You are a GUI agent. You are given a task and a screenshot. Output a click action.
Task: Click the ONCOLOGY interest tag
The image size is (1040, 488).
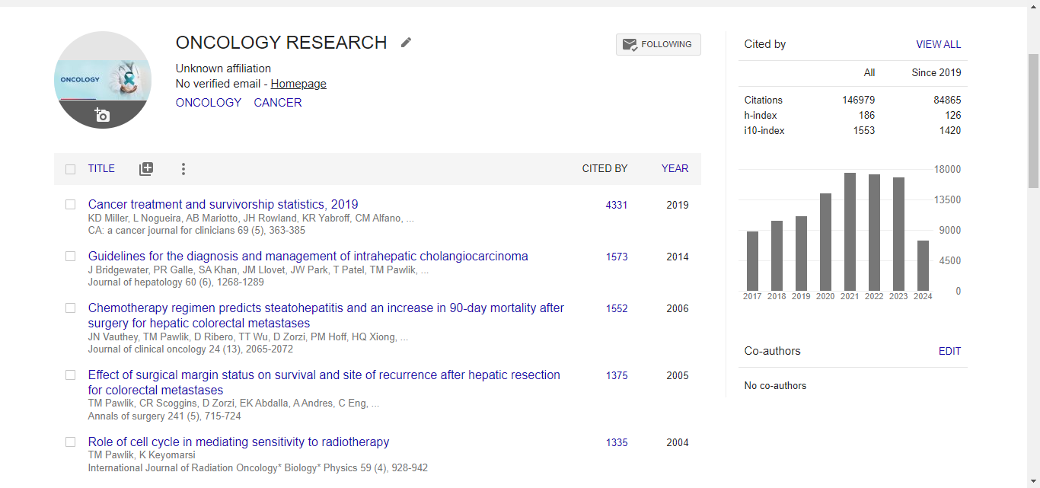(208, 103)
